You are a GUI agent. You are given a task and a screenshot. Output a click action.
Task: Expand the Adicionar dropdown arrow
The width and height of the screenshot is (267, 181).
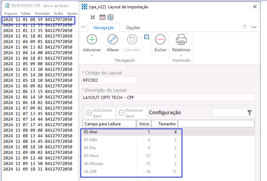(x=92, y=56)
